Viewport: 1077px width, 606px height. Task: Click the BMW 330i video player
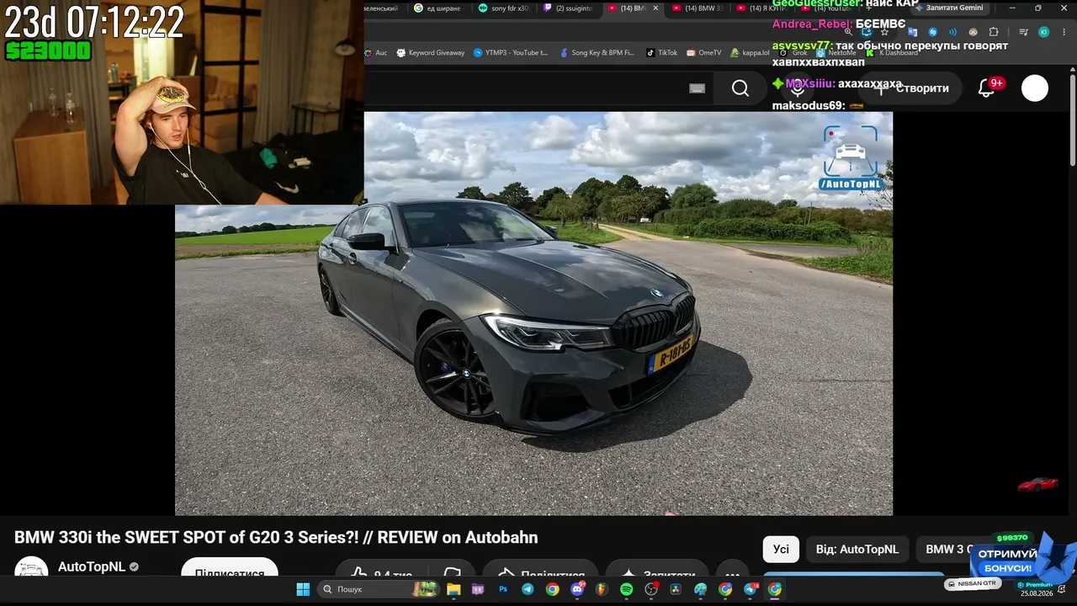click(533, 313)
